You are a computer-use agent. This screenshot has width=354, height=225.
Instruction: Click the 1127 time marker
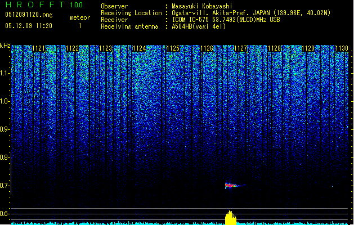point(241,48)
